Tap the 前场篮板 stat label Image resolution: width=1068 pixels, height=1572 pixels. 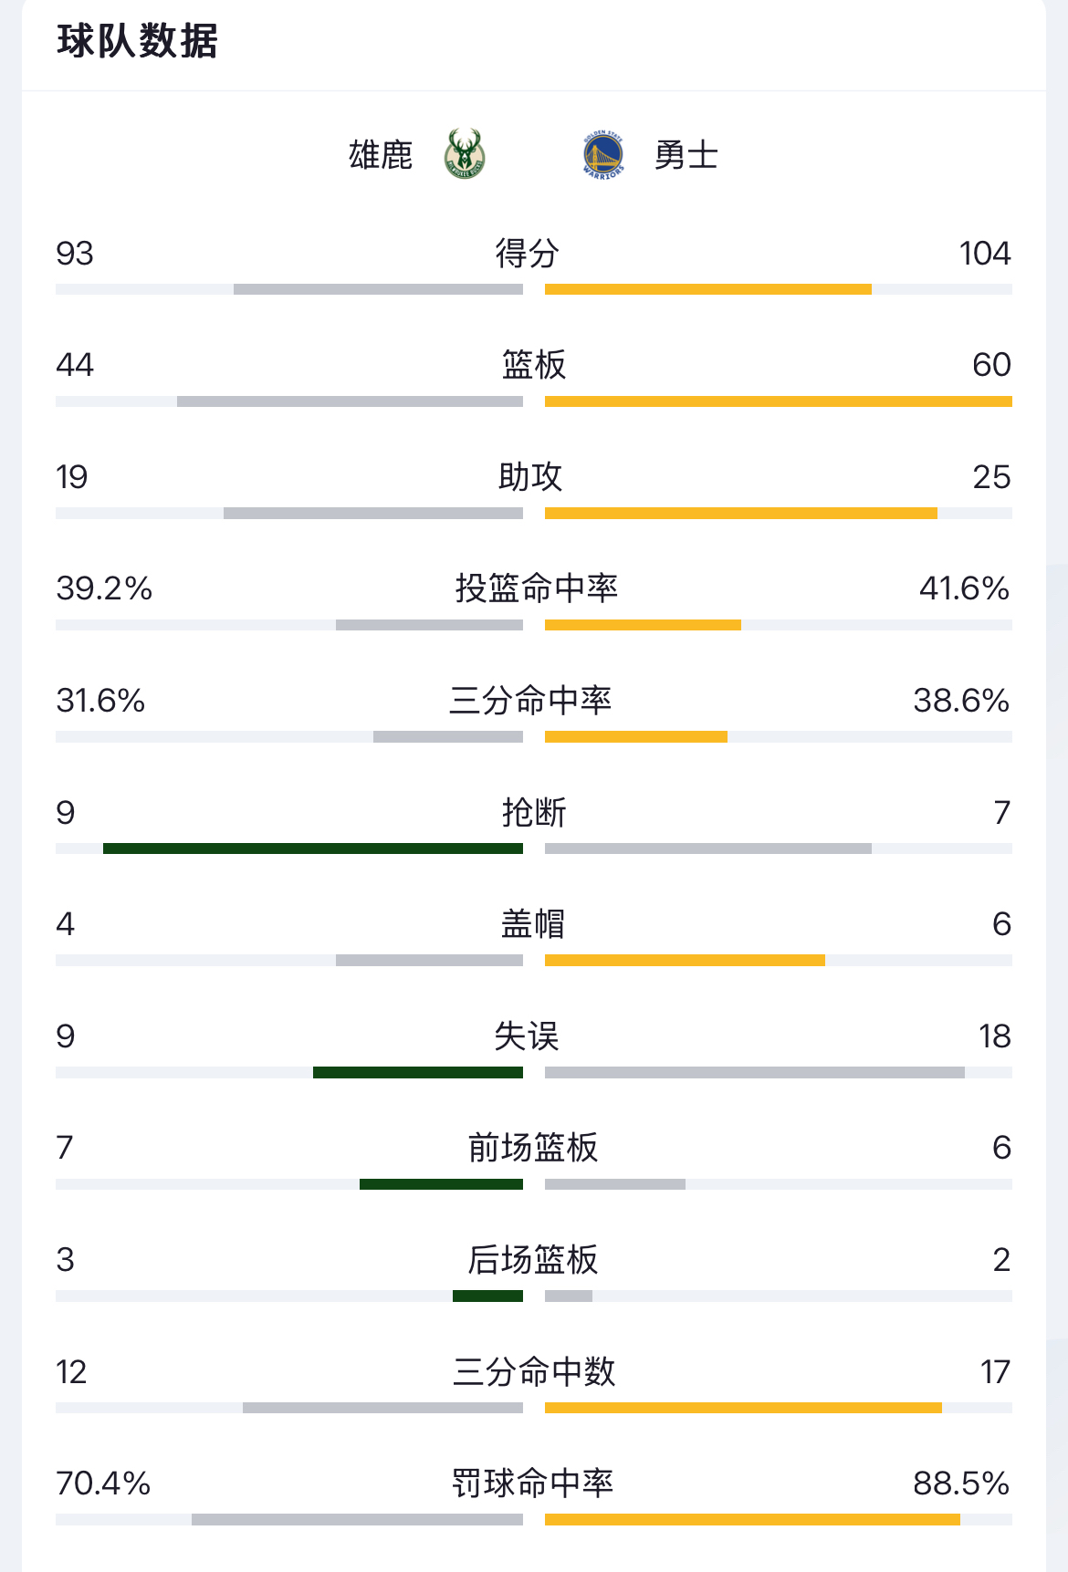pos(533,1148)
